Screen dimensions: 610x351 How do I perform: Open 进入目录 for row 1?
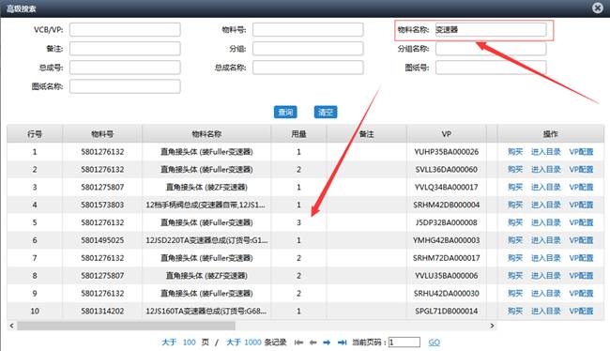tap(546, 152)
